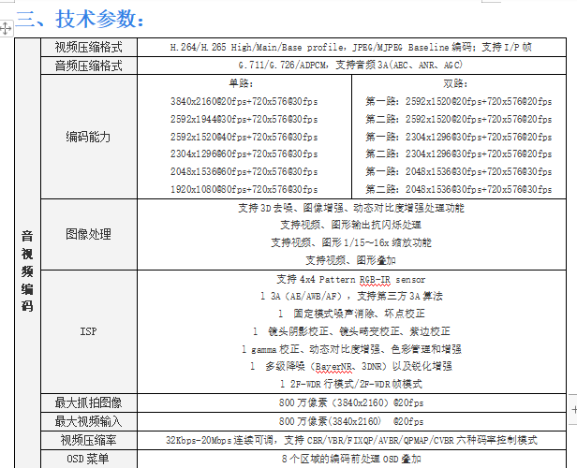Viewport: 577px width, 468px height.
Task: Click the underlined RGB-IR word
Action: click(x=375, y=280)
